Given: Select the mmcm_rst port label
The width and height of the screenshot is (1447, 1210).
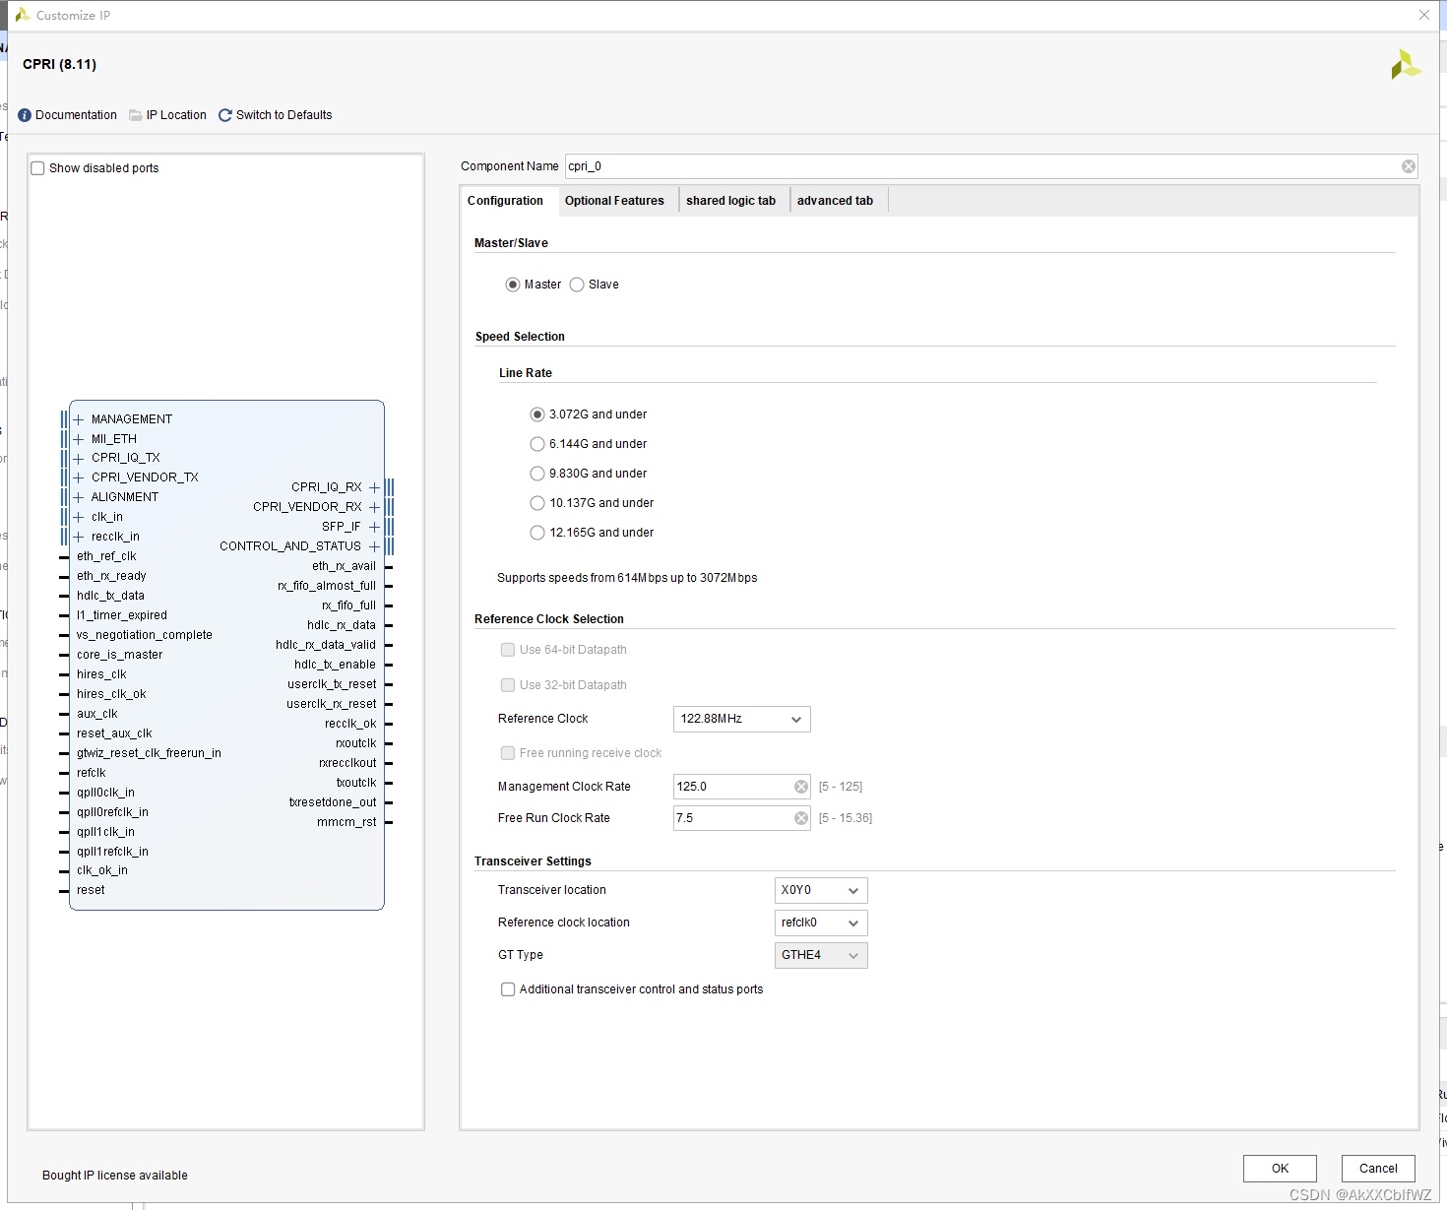Looking at the screenshot, I should (346, 822).
